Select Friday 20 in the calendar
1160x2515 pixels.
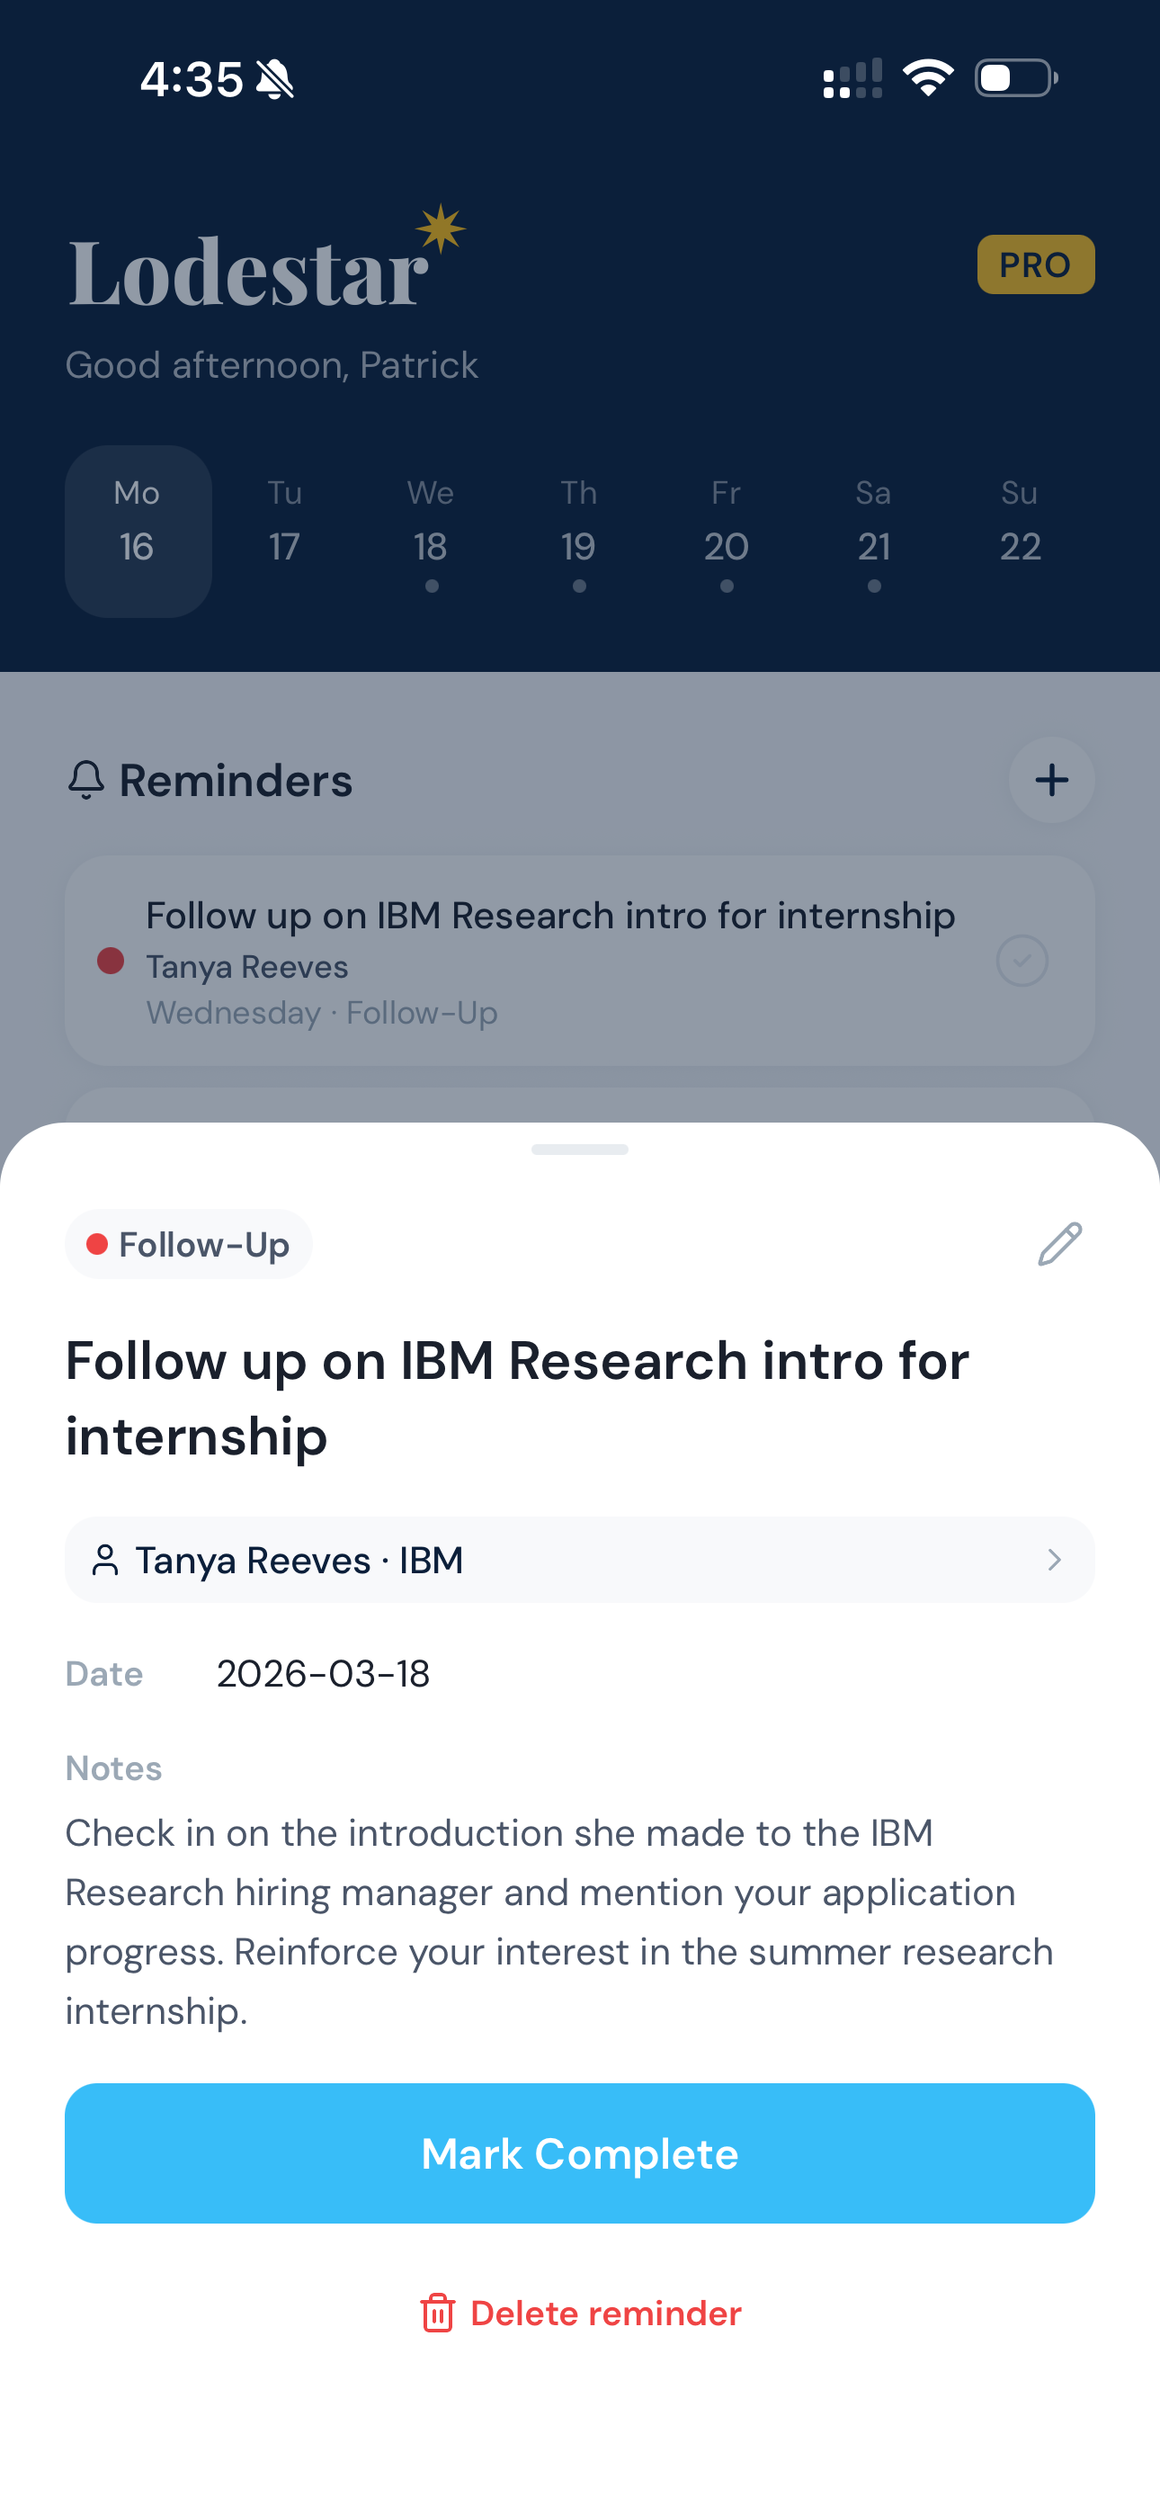pos(726,531)
